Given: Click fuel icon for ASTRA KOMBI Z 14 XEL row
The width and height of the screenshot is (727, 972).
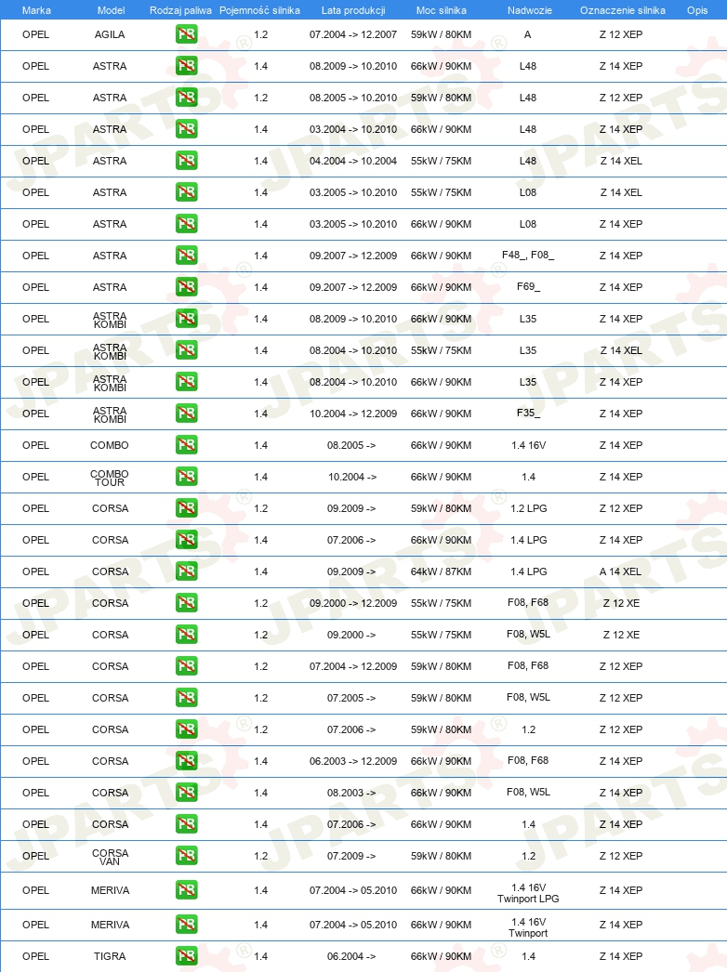Looking at the screenshot, I should tap(186, 350).
